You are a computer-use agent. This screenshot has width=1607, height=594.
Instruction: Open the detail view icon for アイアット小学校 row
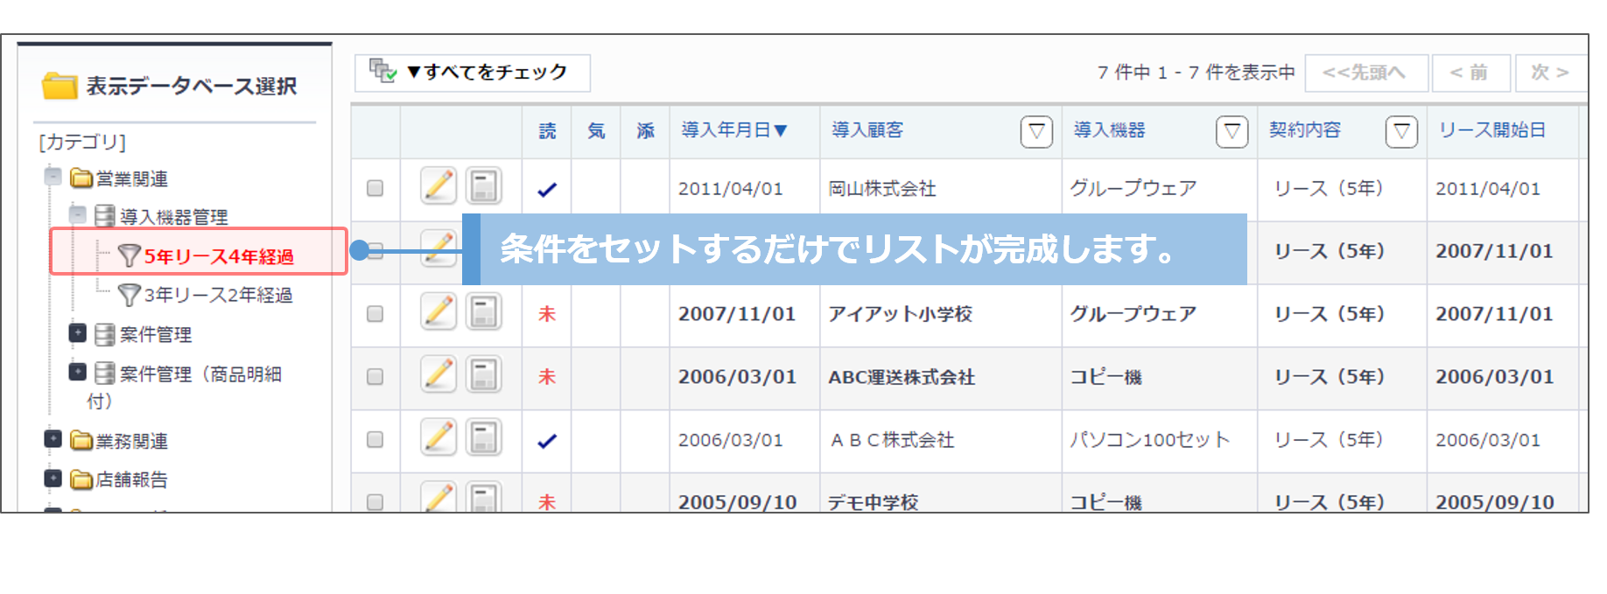[x=483, y=312]
